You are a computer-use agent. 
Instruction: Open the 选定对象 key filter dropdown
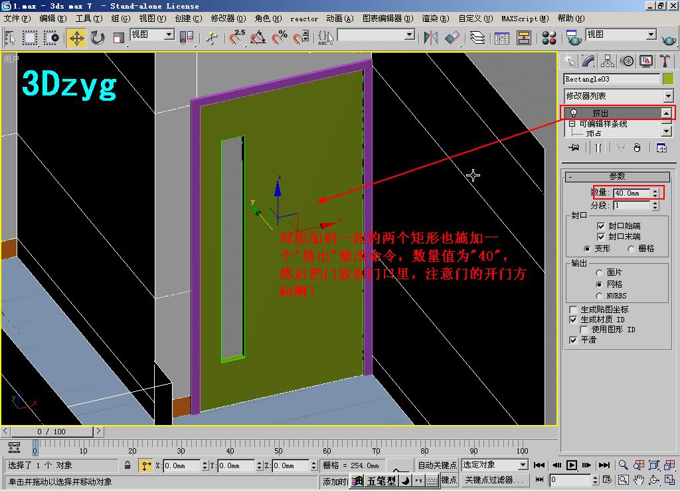click(494, 465)
